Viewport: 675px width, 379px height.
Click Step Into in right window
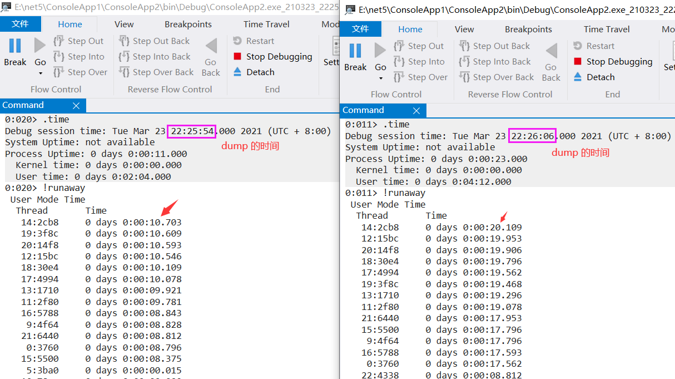coord(419,62)
